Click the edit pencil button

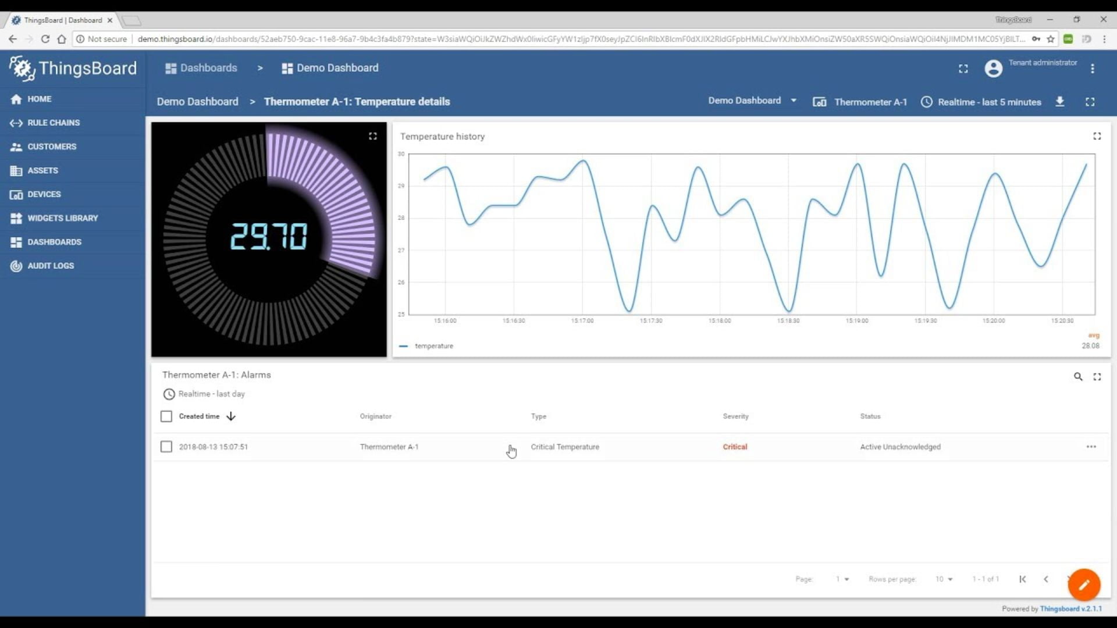(1084, 584)
